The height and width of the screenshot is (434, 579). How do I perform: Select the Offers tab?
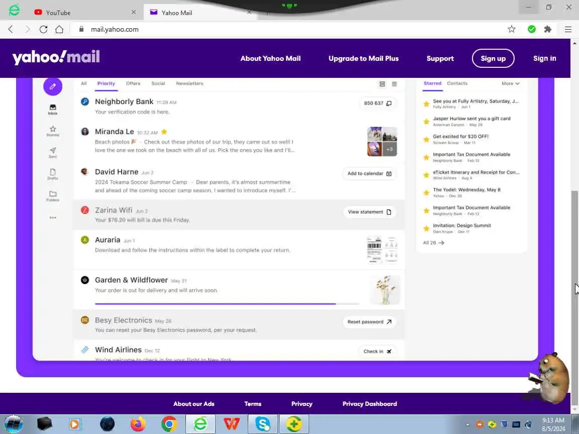133,83
